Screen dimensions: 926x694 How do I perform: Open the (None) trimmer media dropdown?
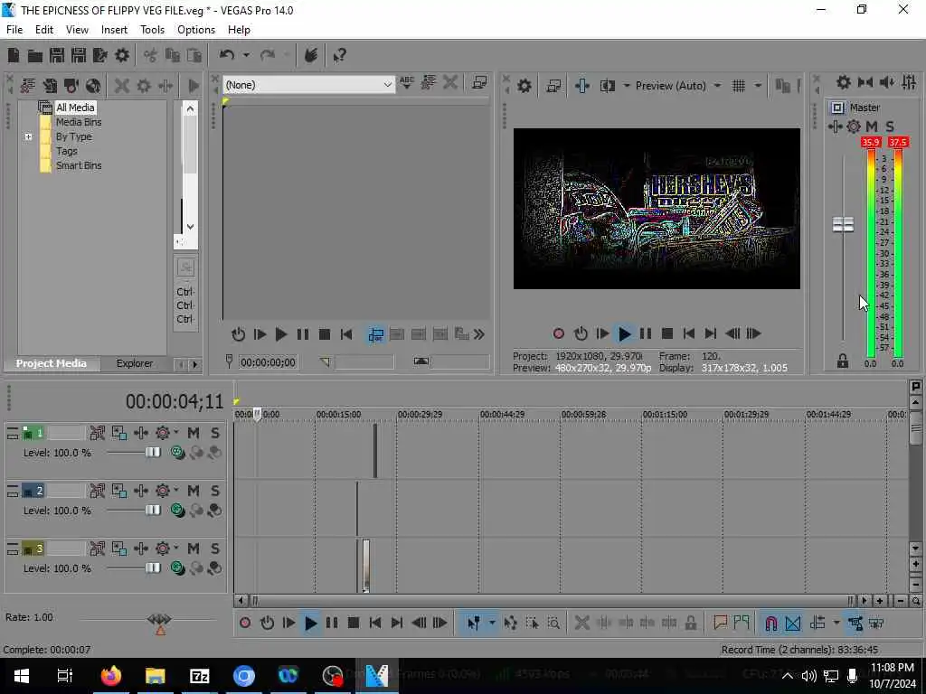tap(309, 85)
